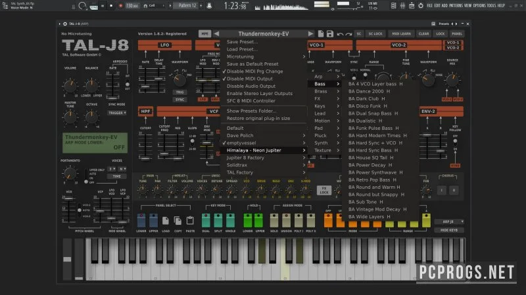This screenshot has height=295, width=526.
Task: Click the SC LOCK button
Action: pyautogui.click(x=375, y=34)
